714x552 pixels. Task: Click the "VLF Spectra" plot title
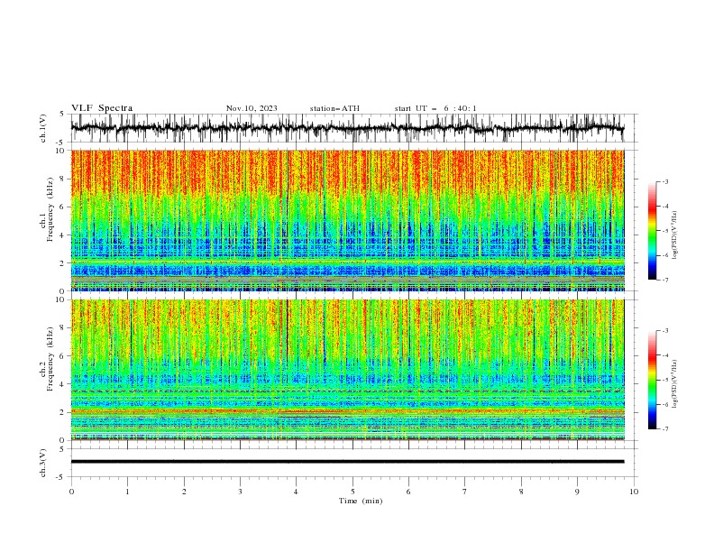102,108
